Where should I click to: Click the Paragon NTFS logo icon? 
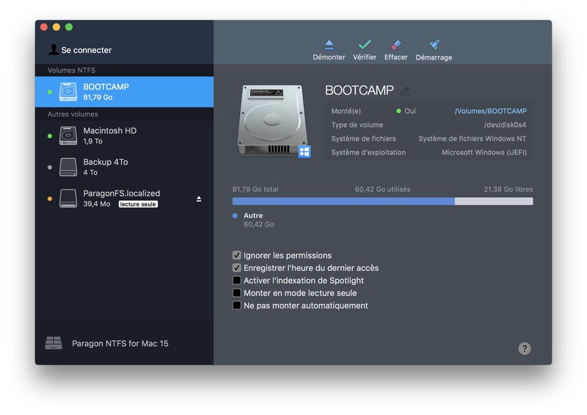54,343
